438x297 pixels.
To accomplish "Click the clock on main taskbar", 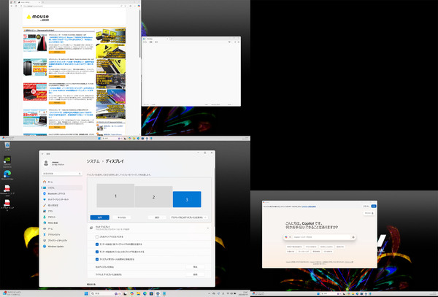I will coord(242,293).
